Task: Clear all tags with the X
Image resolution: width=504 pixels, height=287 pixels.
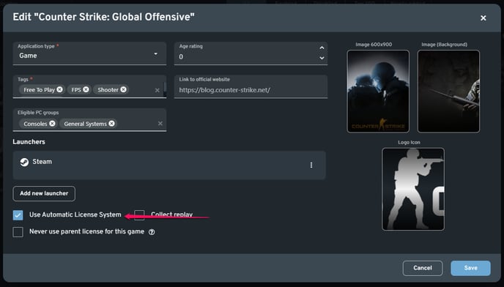Action: [x=157, y=90]
